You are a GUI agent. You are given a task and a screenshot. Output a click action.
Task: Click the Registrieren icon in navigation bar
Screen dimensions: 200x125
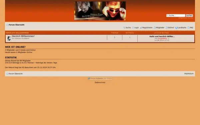[x=141, y=28]
